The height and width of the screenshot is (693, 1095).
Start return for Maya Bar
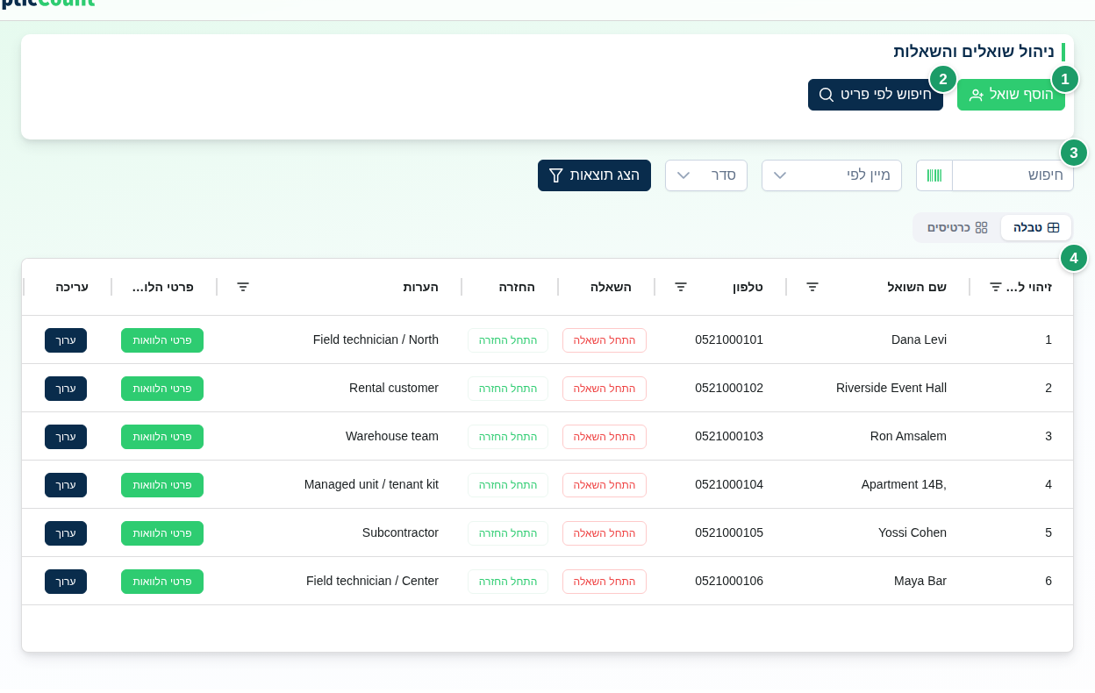point(508,582)
